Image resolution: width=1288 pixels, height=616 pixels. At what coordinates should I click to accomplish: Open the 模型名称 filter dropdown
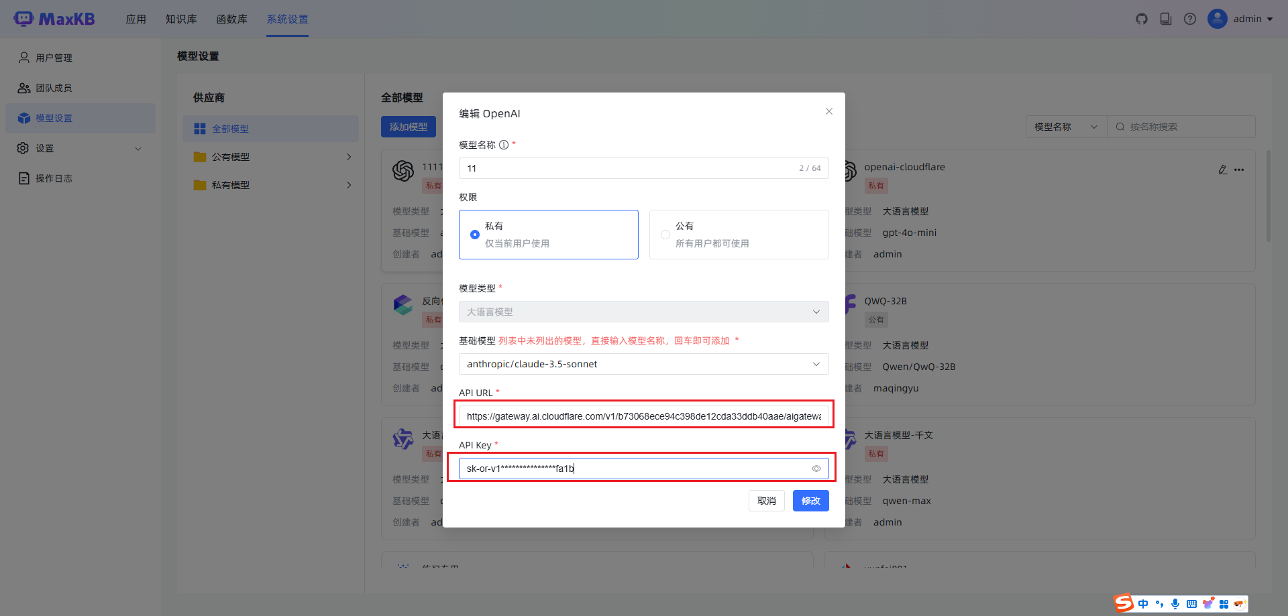[x=1065, y=126]
